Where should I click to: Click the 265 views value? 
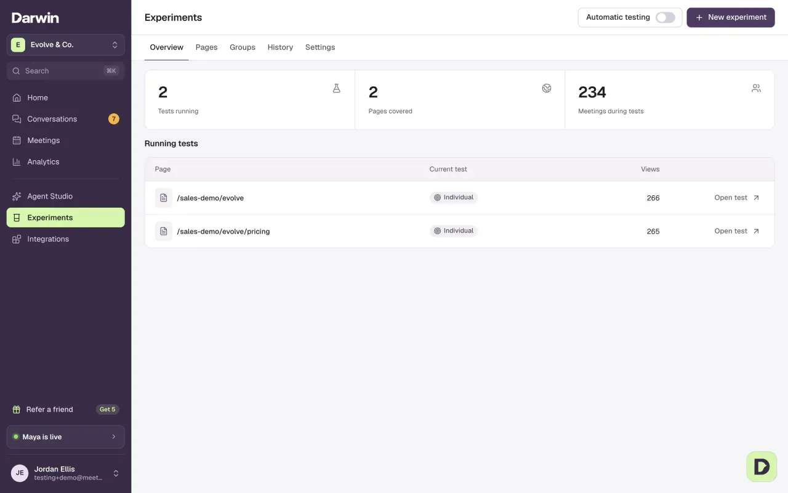[x=653, y=231]
